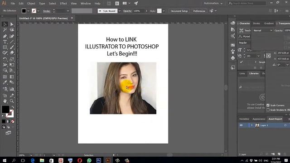290x163 pixels.
Task: Swap fill and stroke colors
Action: 13,107
